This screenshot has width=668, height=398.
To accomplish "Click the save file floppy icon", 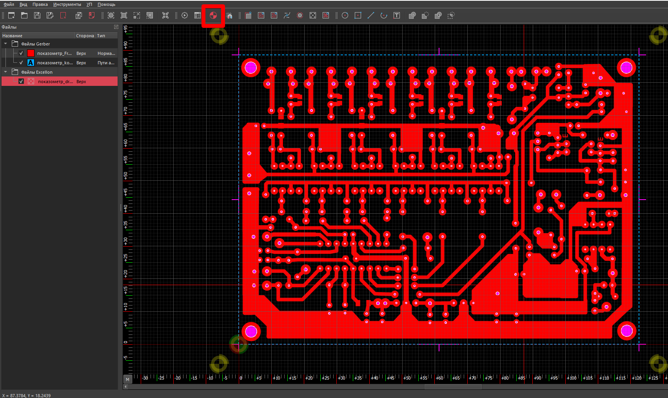I will click(37, 15).
